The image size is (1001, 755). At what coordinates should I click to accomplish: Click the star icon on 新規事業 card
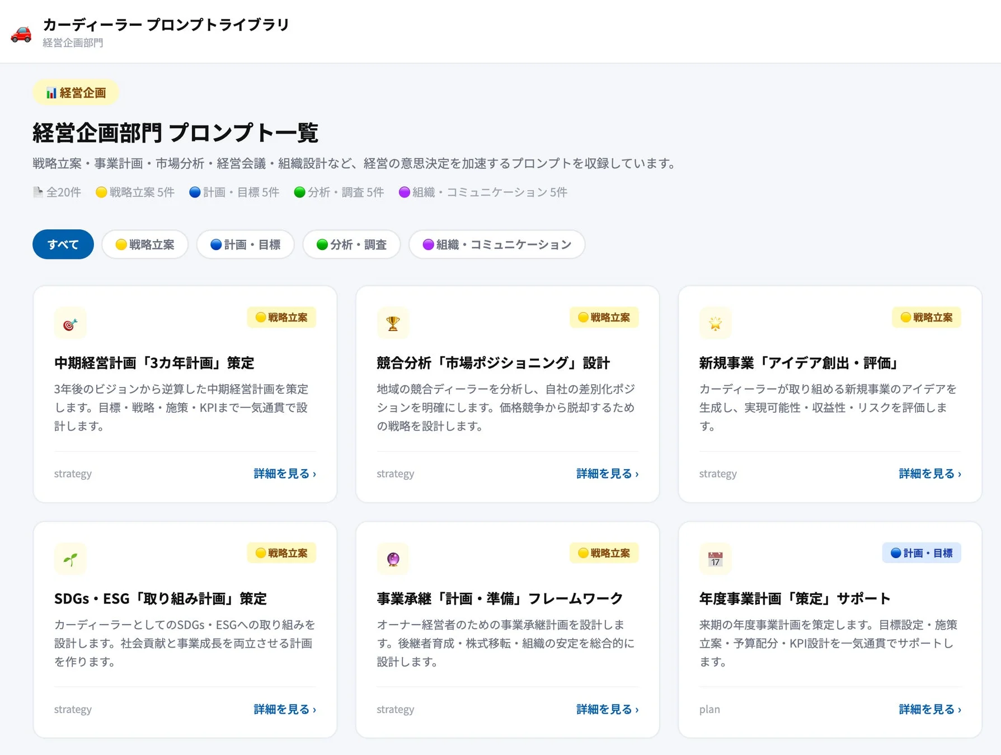[716, 323]
